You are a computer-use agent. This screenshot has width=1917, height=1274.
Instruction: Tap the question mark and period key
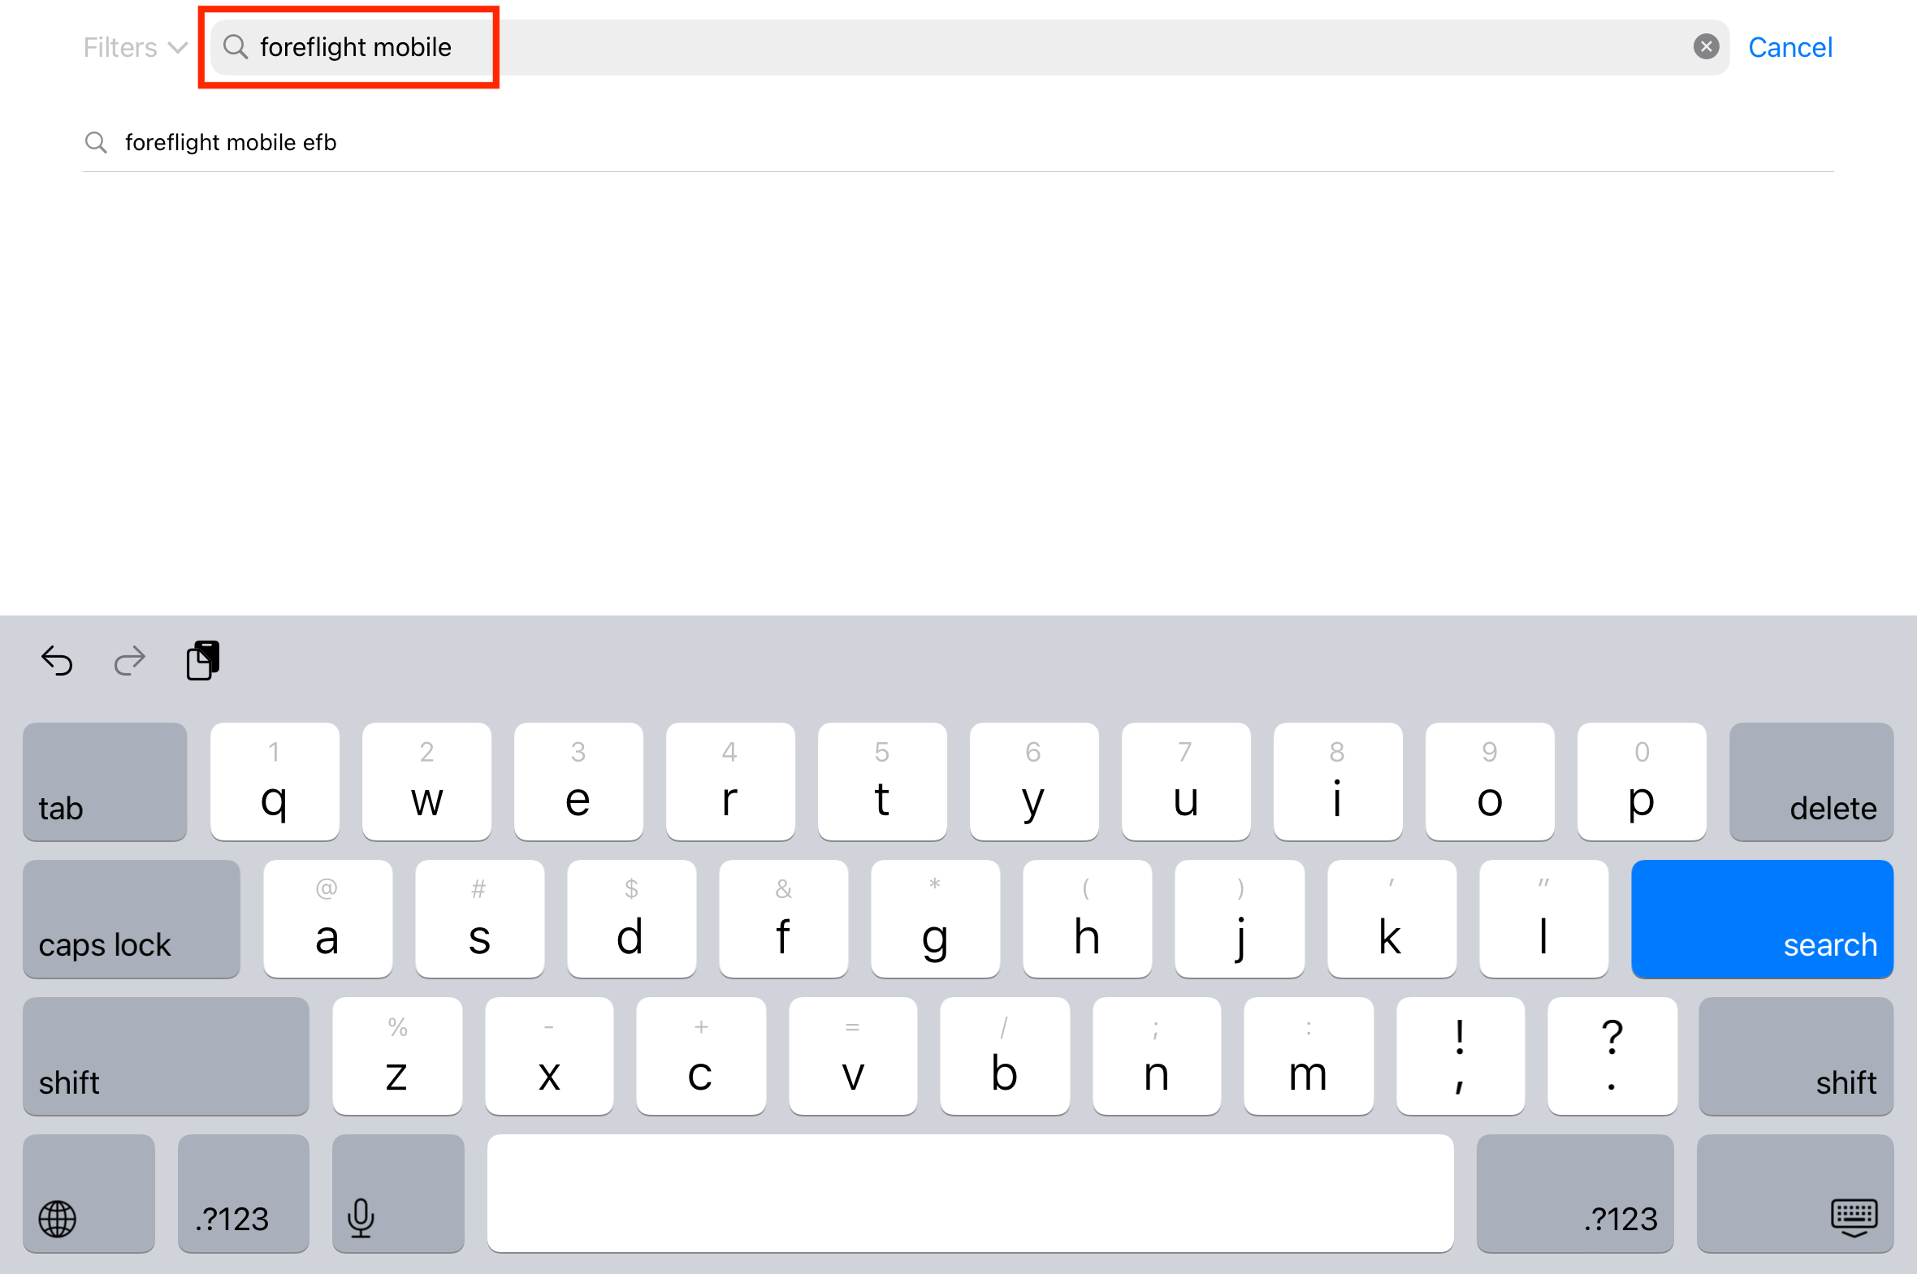click(x=1613, y=1056)
